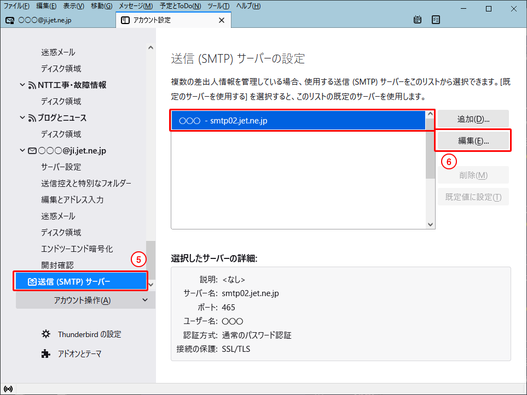Select smtp02.jet.ne.jp server in the list
Image resolution: width=527 pixels, height=395 pixels.
coord(298,121)
